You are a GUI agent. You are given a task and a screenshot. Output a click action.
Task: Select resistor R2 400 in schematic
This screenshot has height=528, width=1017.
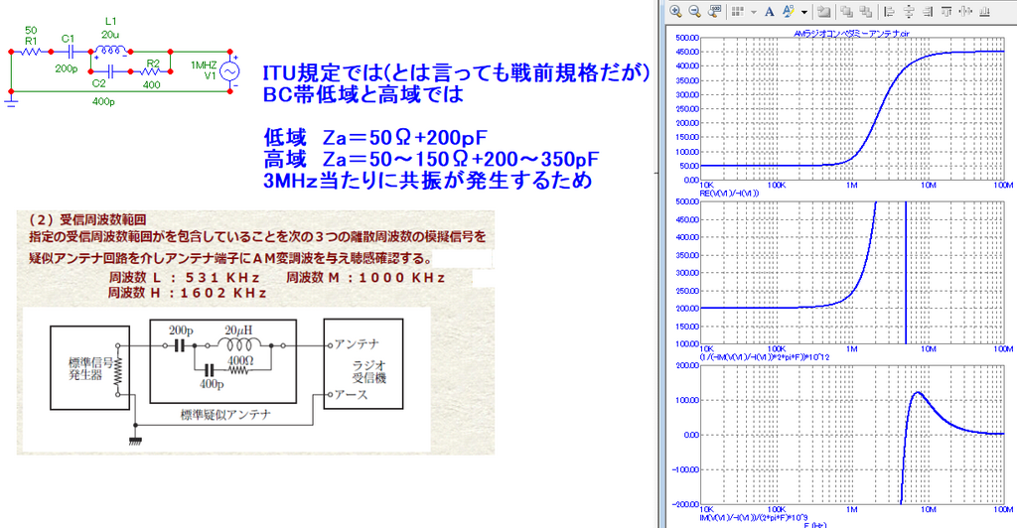coord(152,70)
